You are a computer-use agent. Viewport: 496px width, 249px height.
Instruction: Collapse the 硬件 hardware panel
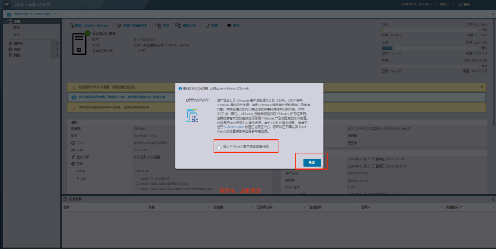(x=69, y=122)
